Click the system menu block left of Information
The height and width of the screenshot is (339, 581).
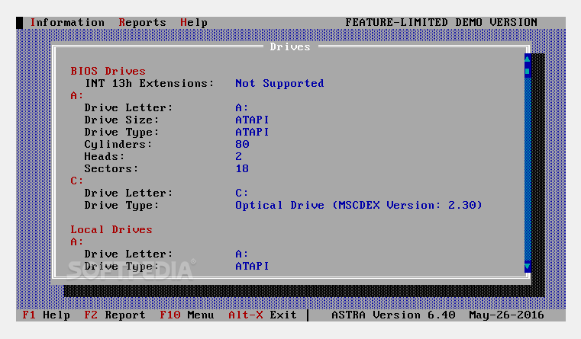point(20,23)
